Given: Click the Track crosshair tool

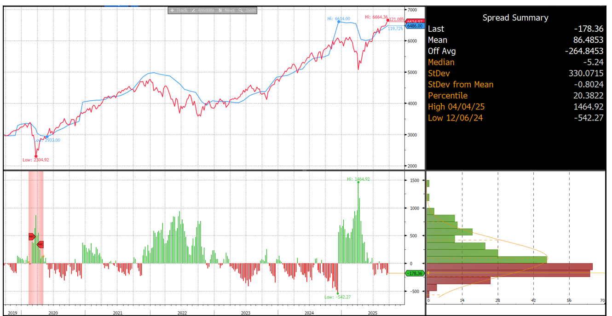Looking at the screenshot, I should click(x=178, y=10).
